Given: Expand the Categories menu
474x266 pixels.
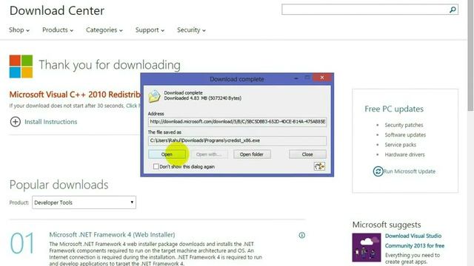Looking at the screenshot, I should [104, 30].
